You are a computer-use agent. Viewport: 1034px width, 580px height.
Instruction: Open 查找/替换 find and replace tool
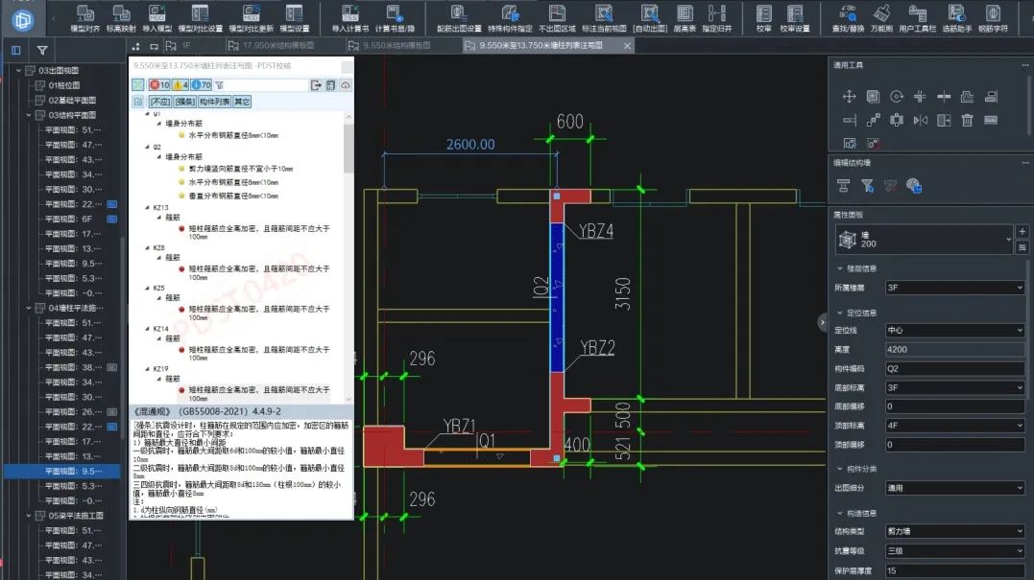point(848,18)
